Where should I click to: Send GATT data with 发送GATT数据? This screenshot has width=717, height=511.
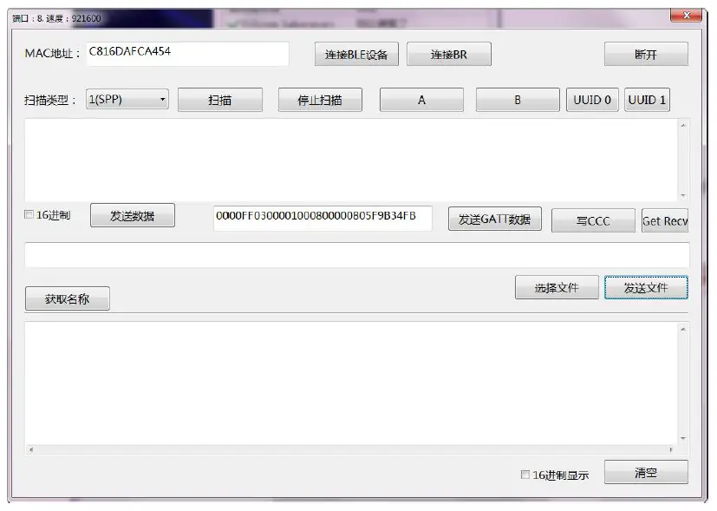pyautogui.click(x=494, y=218)
